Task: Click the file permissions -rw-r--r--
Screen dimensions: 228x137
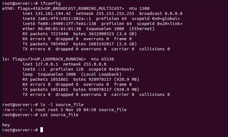Action: click(x=15, y=110)
